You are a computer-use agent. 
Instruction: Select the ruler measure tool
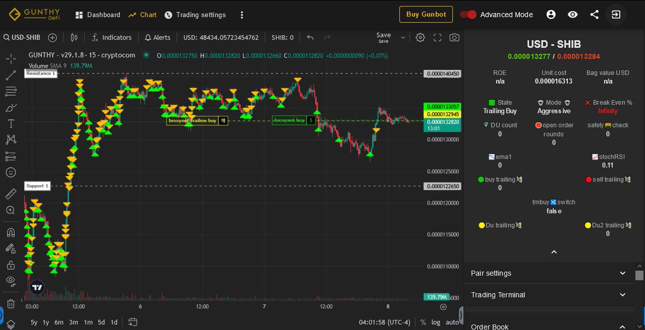(x=10, y=194)
